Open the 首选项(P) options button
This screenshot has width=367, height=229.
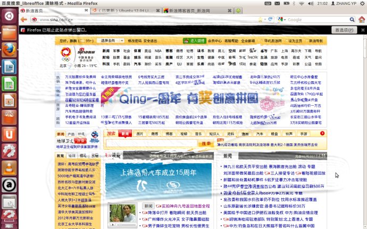pos(344,30)
